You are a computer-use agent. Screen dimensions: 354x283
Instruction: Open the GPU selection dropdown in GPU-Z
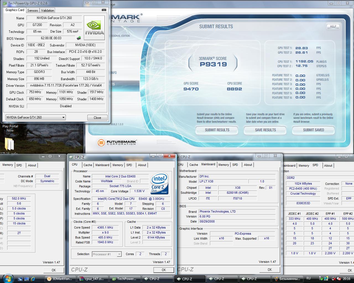(35, 117)
